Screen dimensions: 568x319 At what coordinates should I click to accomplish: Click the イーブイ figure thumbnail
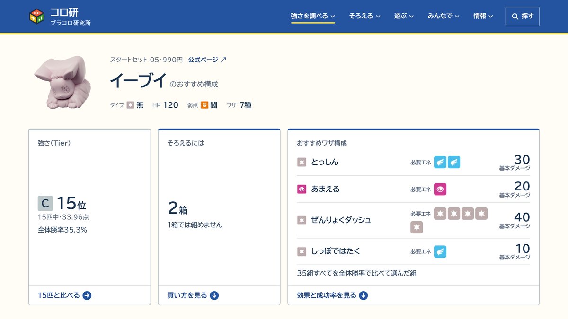62,82
